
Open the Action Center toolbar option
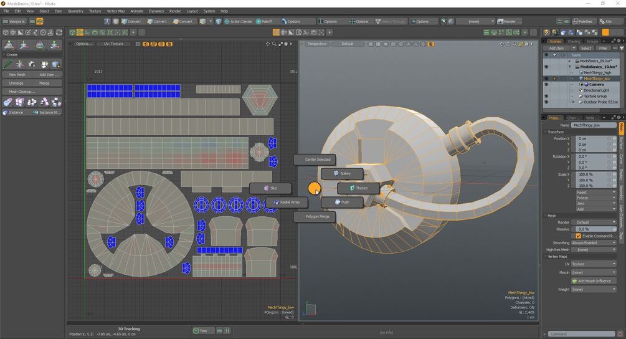tap(238, 22)
